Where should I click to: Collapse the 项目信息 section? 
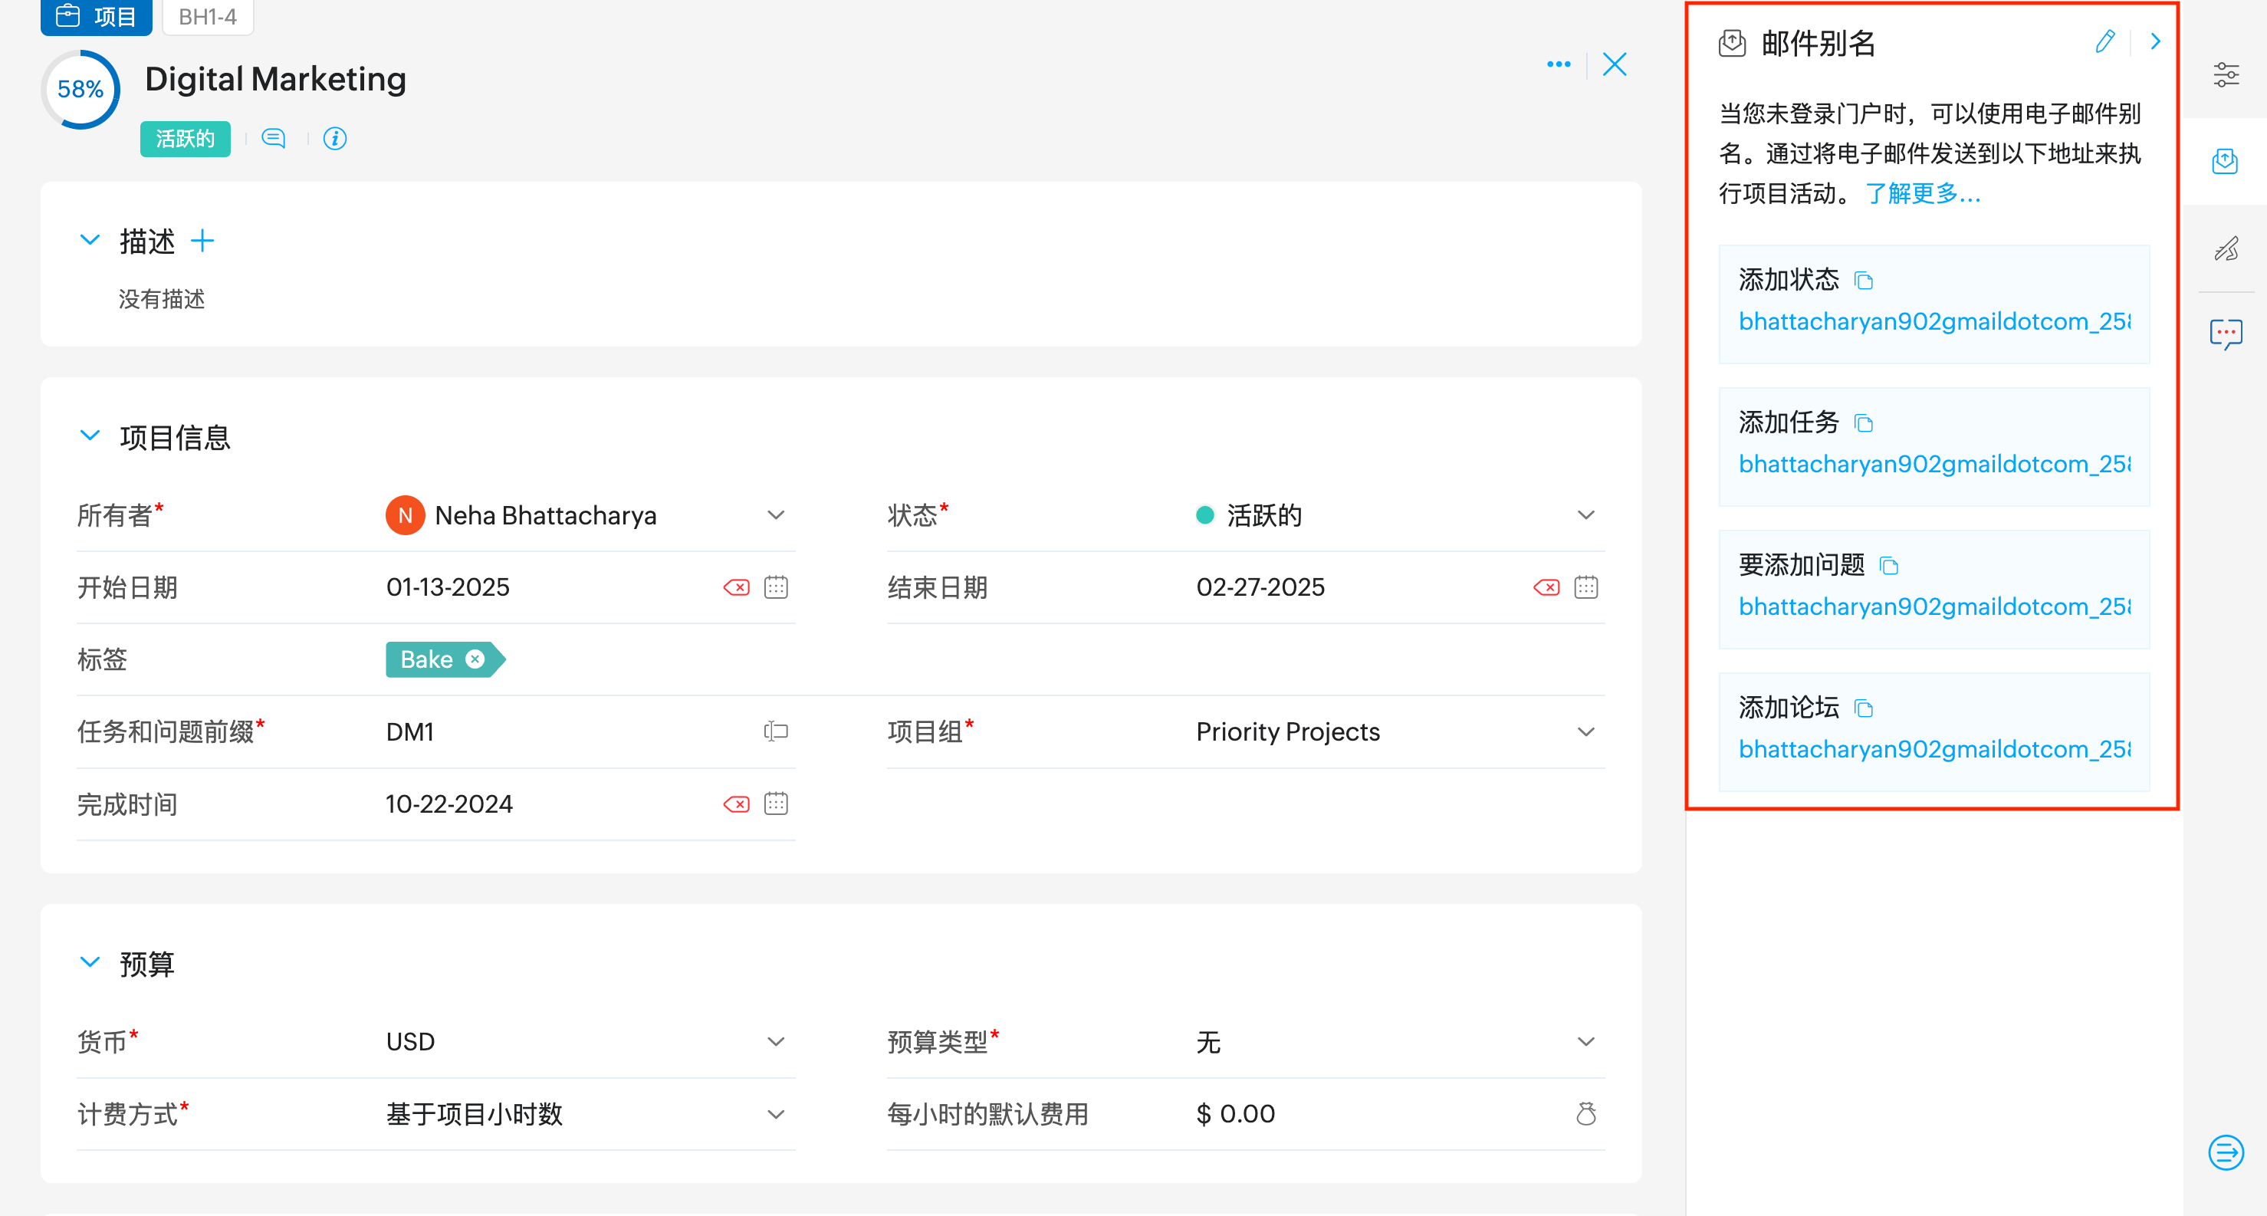pos(90,435)
